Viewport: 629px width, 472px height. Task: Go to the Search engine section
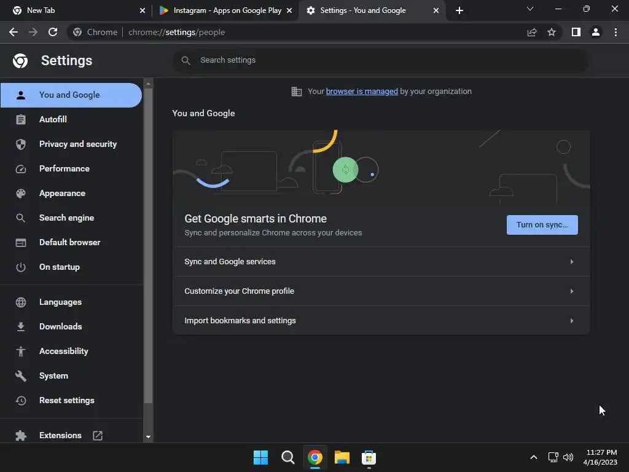[x=71, y=218]
